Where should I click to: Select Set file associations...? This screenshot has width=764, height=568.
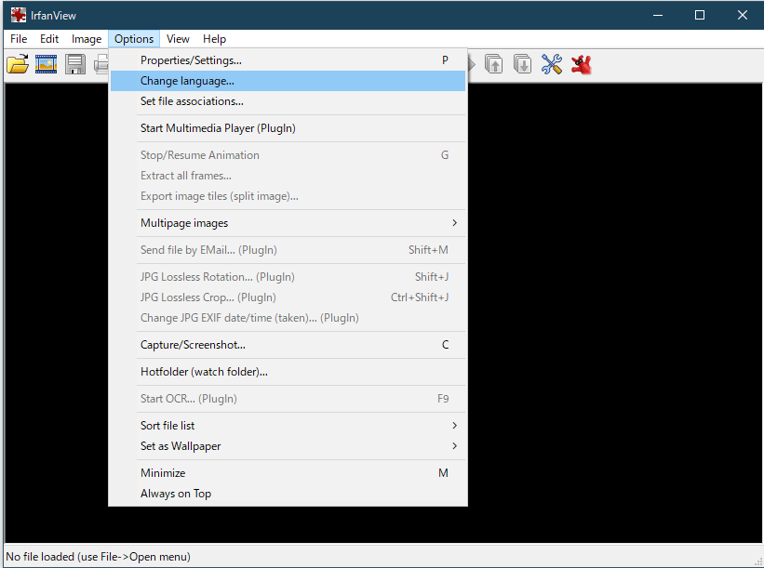tap(288, 101)
